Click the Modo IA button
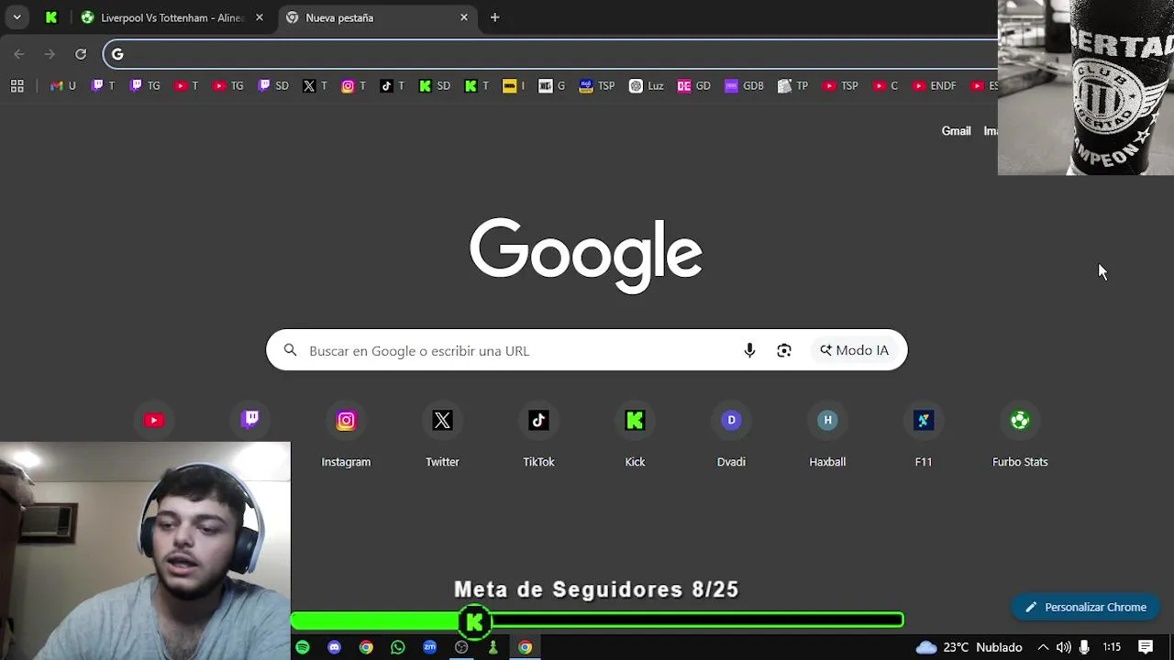The image size is (1174, 660). point(854,350)
